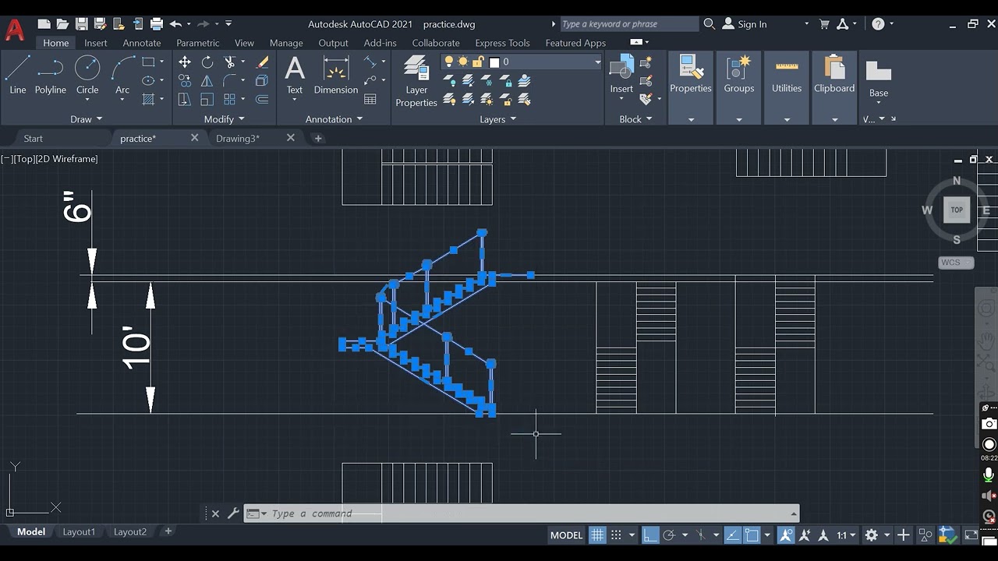Click the Plot printer icon
Image resolution: width=998 pixels, height=561 pixels.
coord(156,24)
